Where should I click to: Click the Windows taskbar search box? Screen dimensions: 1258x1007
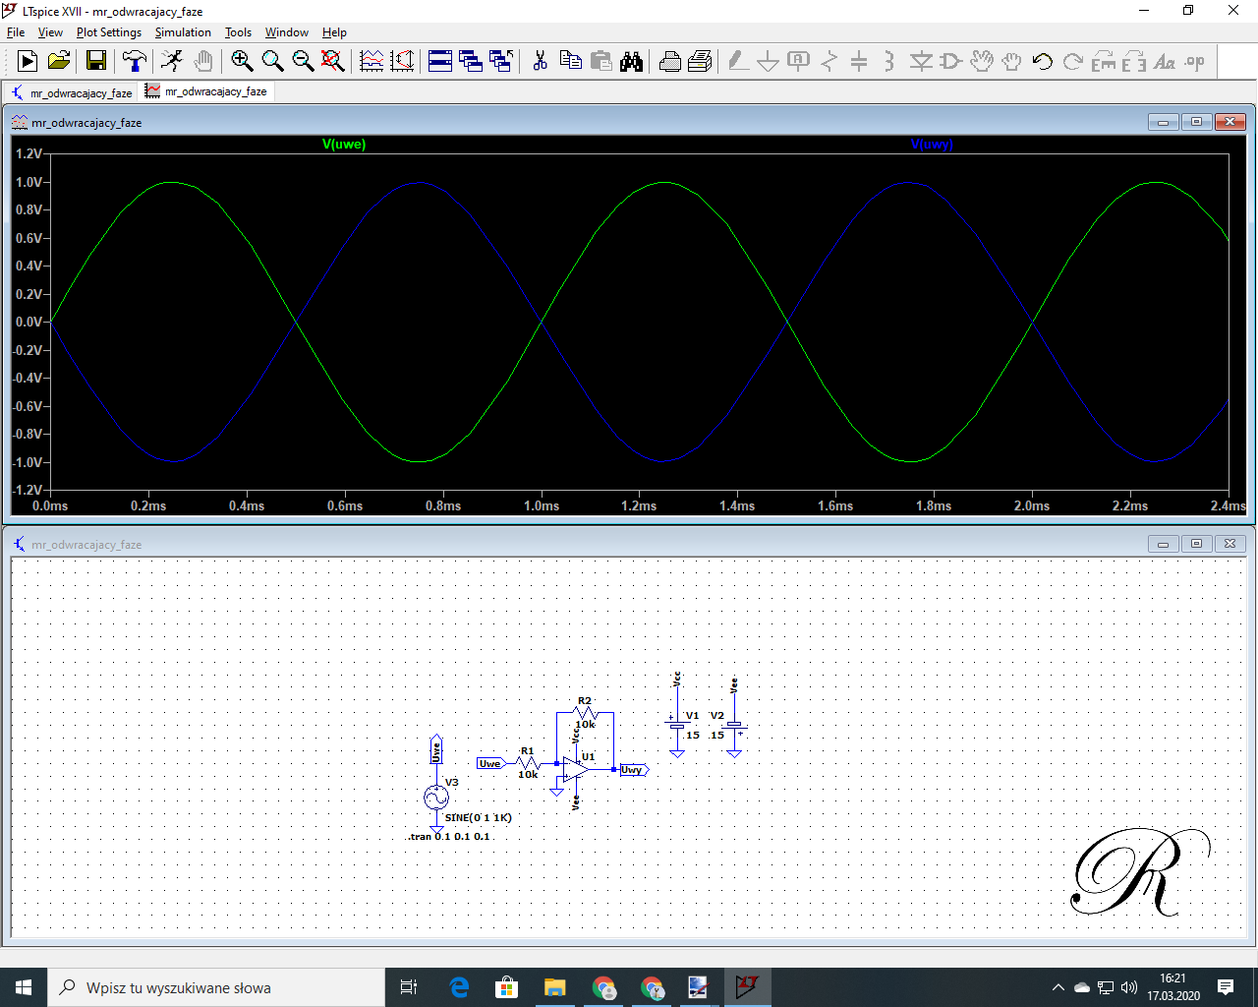pyautogui.click(x=216, y=987)
